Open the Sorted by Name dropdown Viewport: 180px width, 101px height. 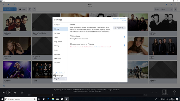163,9
